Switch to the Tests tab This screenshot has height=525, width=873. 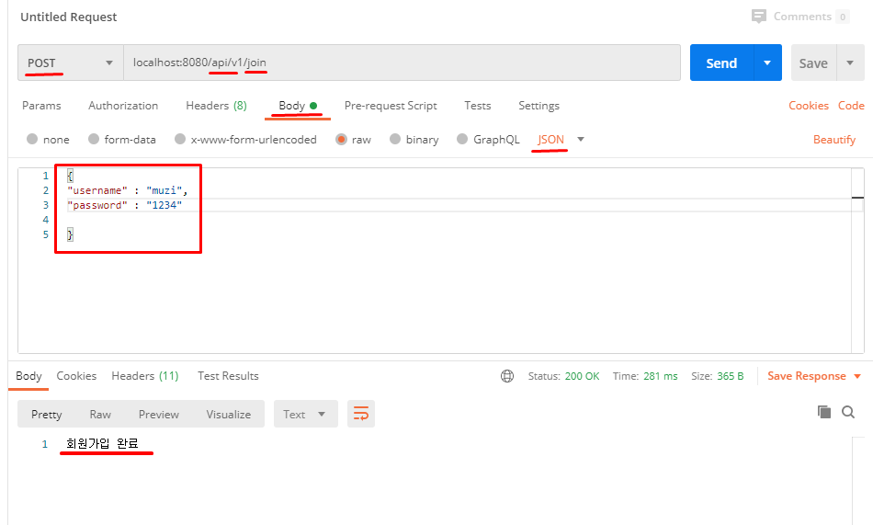478,106
